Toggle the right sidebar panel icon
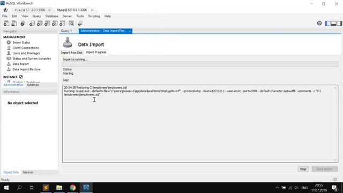Viewport: 343px width, 193px height. click(x=339, y=23)
